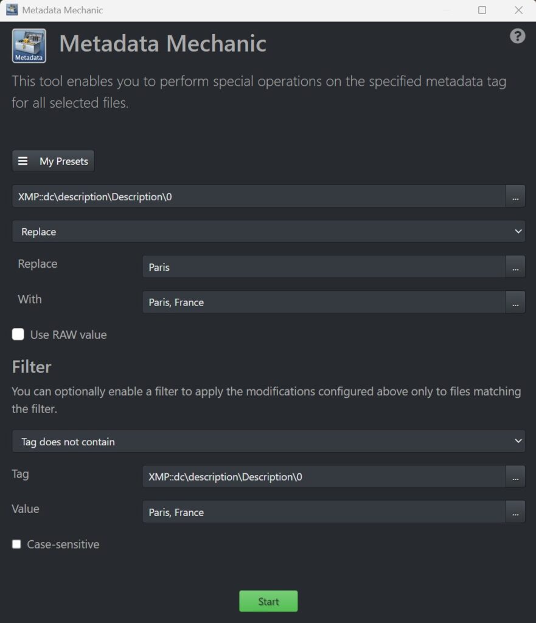Click the Metadata Mechanic logo image
536x623 pixels.
[28, 46]
